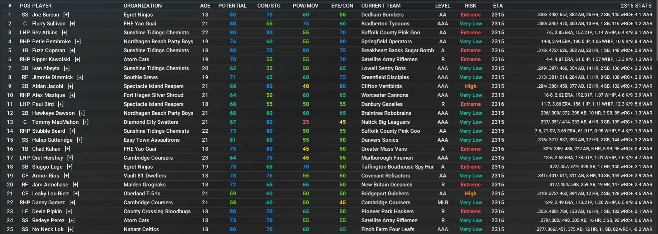658x234 pixels.
Task: Expand the [+] beside Flurry Sullivan
Action: tap(72, 24)
